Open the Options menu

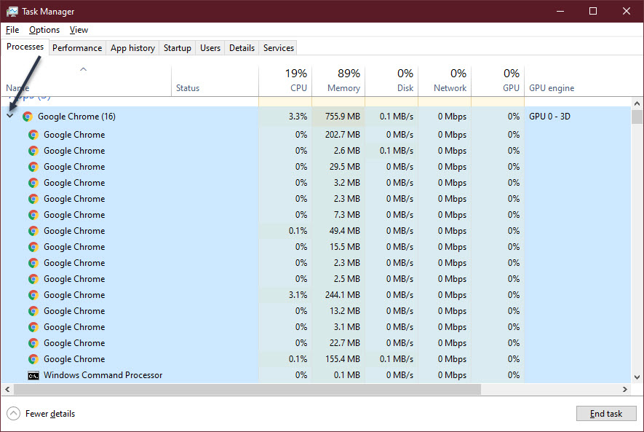44,30
